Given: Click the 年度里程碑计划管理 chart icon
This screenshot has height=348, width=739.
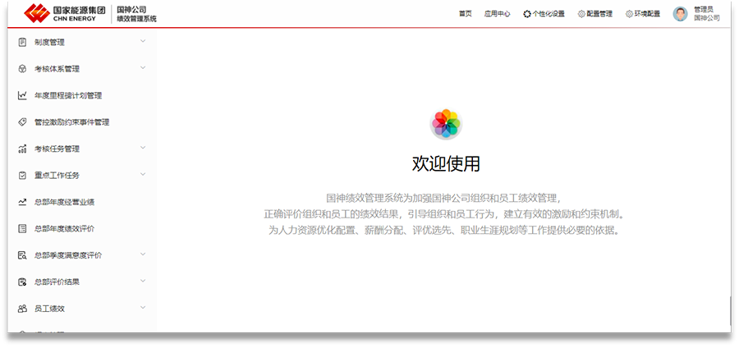Looking at the screenshot, I should click(22, 95).
